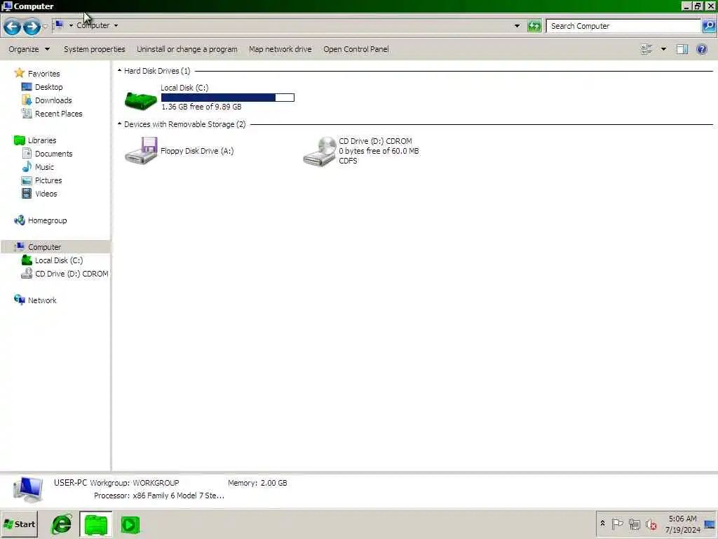This screenshot has height=539, width=718.
Task: Click Map network drive
Action: [280, 49]
